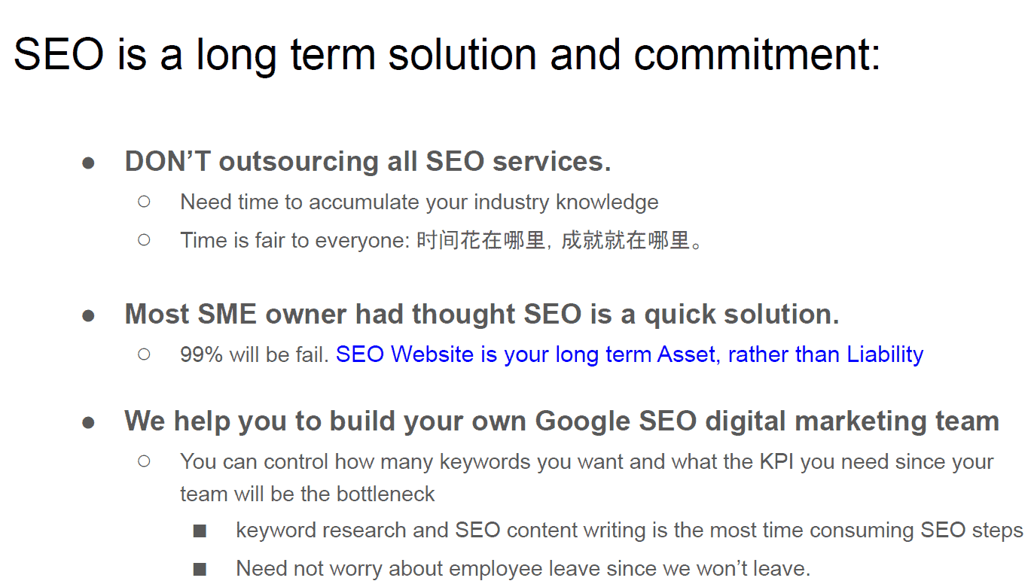The width and height of the screenshot is (1034, 587).
Task: Click the "Time is fair to everyone" text
Action: click(294, 241)
